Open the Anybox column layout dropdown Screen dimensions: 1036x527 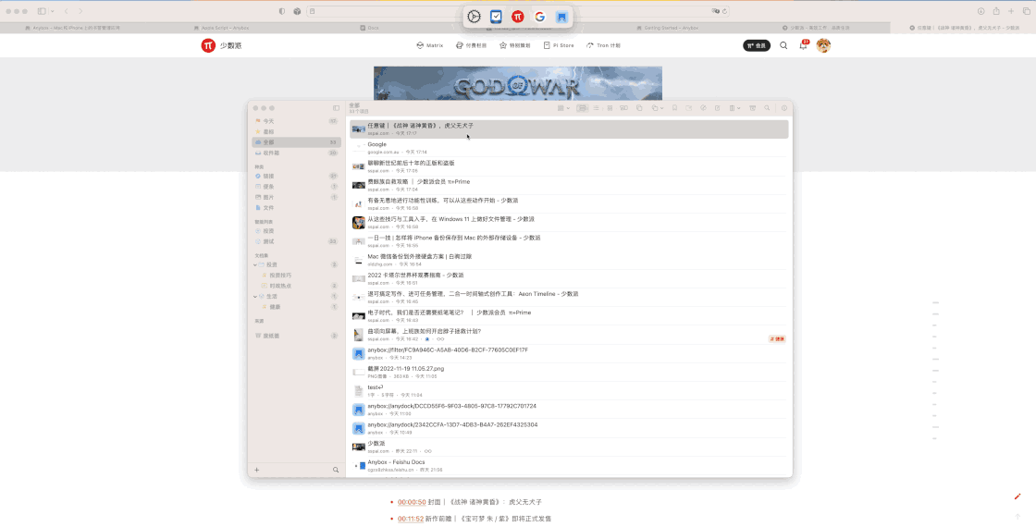(x=734, y=107)
